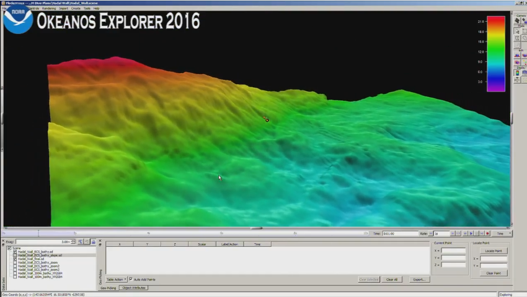Stop the flight animation
The width and height of the screenshot is (527, 297).
pos(476,233)
